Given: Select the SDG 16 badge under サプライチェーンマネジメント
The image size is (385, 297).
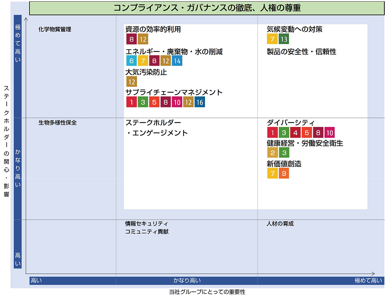Looking at the screenshot, I should (200, 102).
